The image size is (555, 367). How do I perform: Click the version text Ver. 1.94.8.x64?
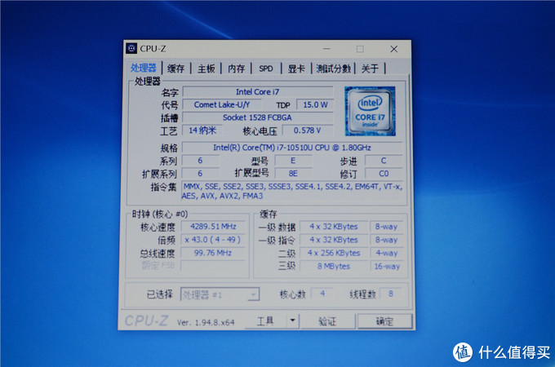pyautogui.click(x=206, y=322)
